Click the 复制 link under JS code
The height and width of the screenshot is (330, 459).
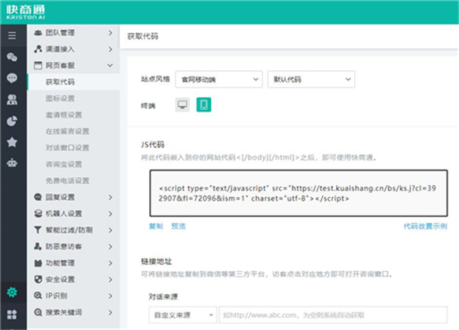click(x=156, y=226)
